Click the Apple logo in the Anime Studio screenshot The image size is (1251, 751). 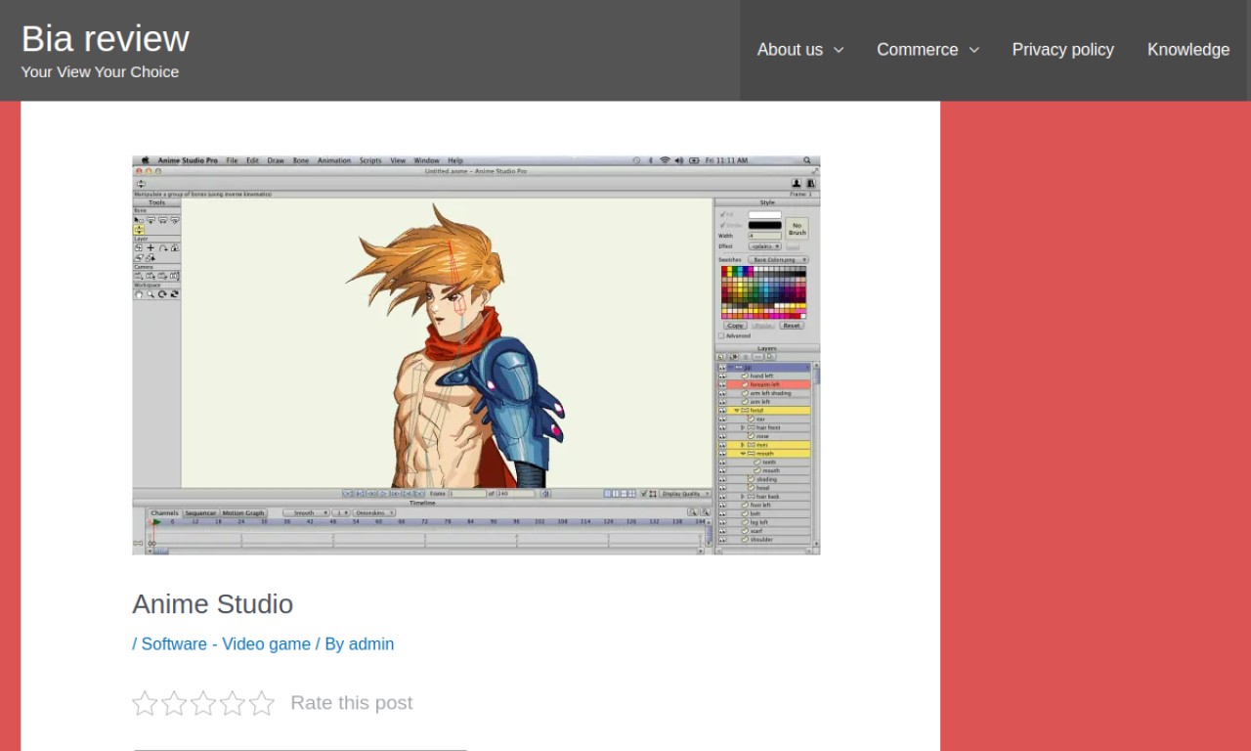point(145,160)
